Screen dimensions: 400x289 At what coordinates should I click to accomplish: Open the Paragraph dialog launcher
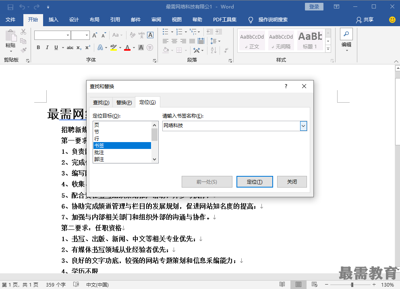coord(230,61)
